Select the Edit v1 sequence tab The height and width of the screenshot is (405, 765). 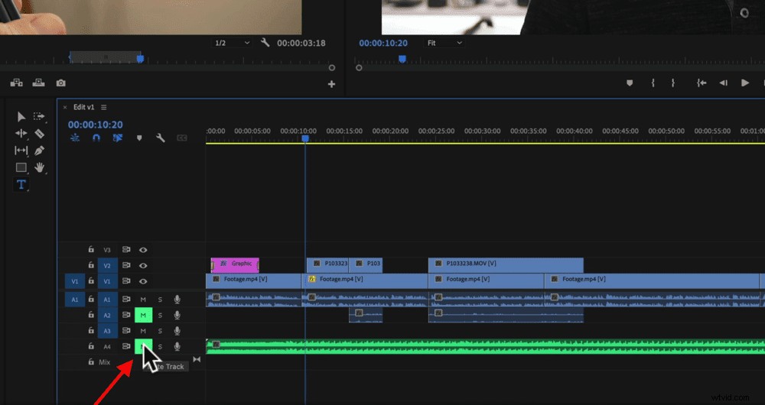(83, 107)
